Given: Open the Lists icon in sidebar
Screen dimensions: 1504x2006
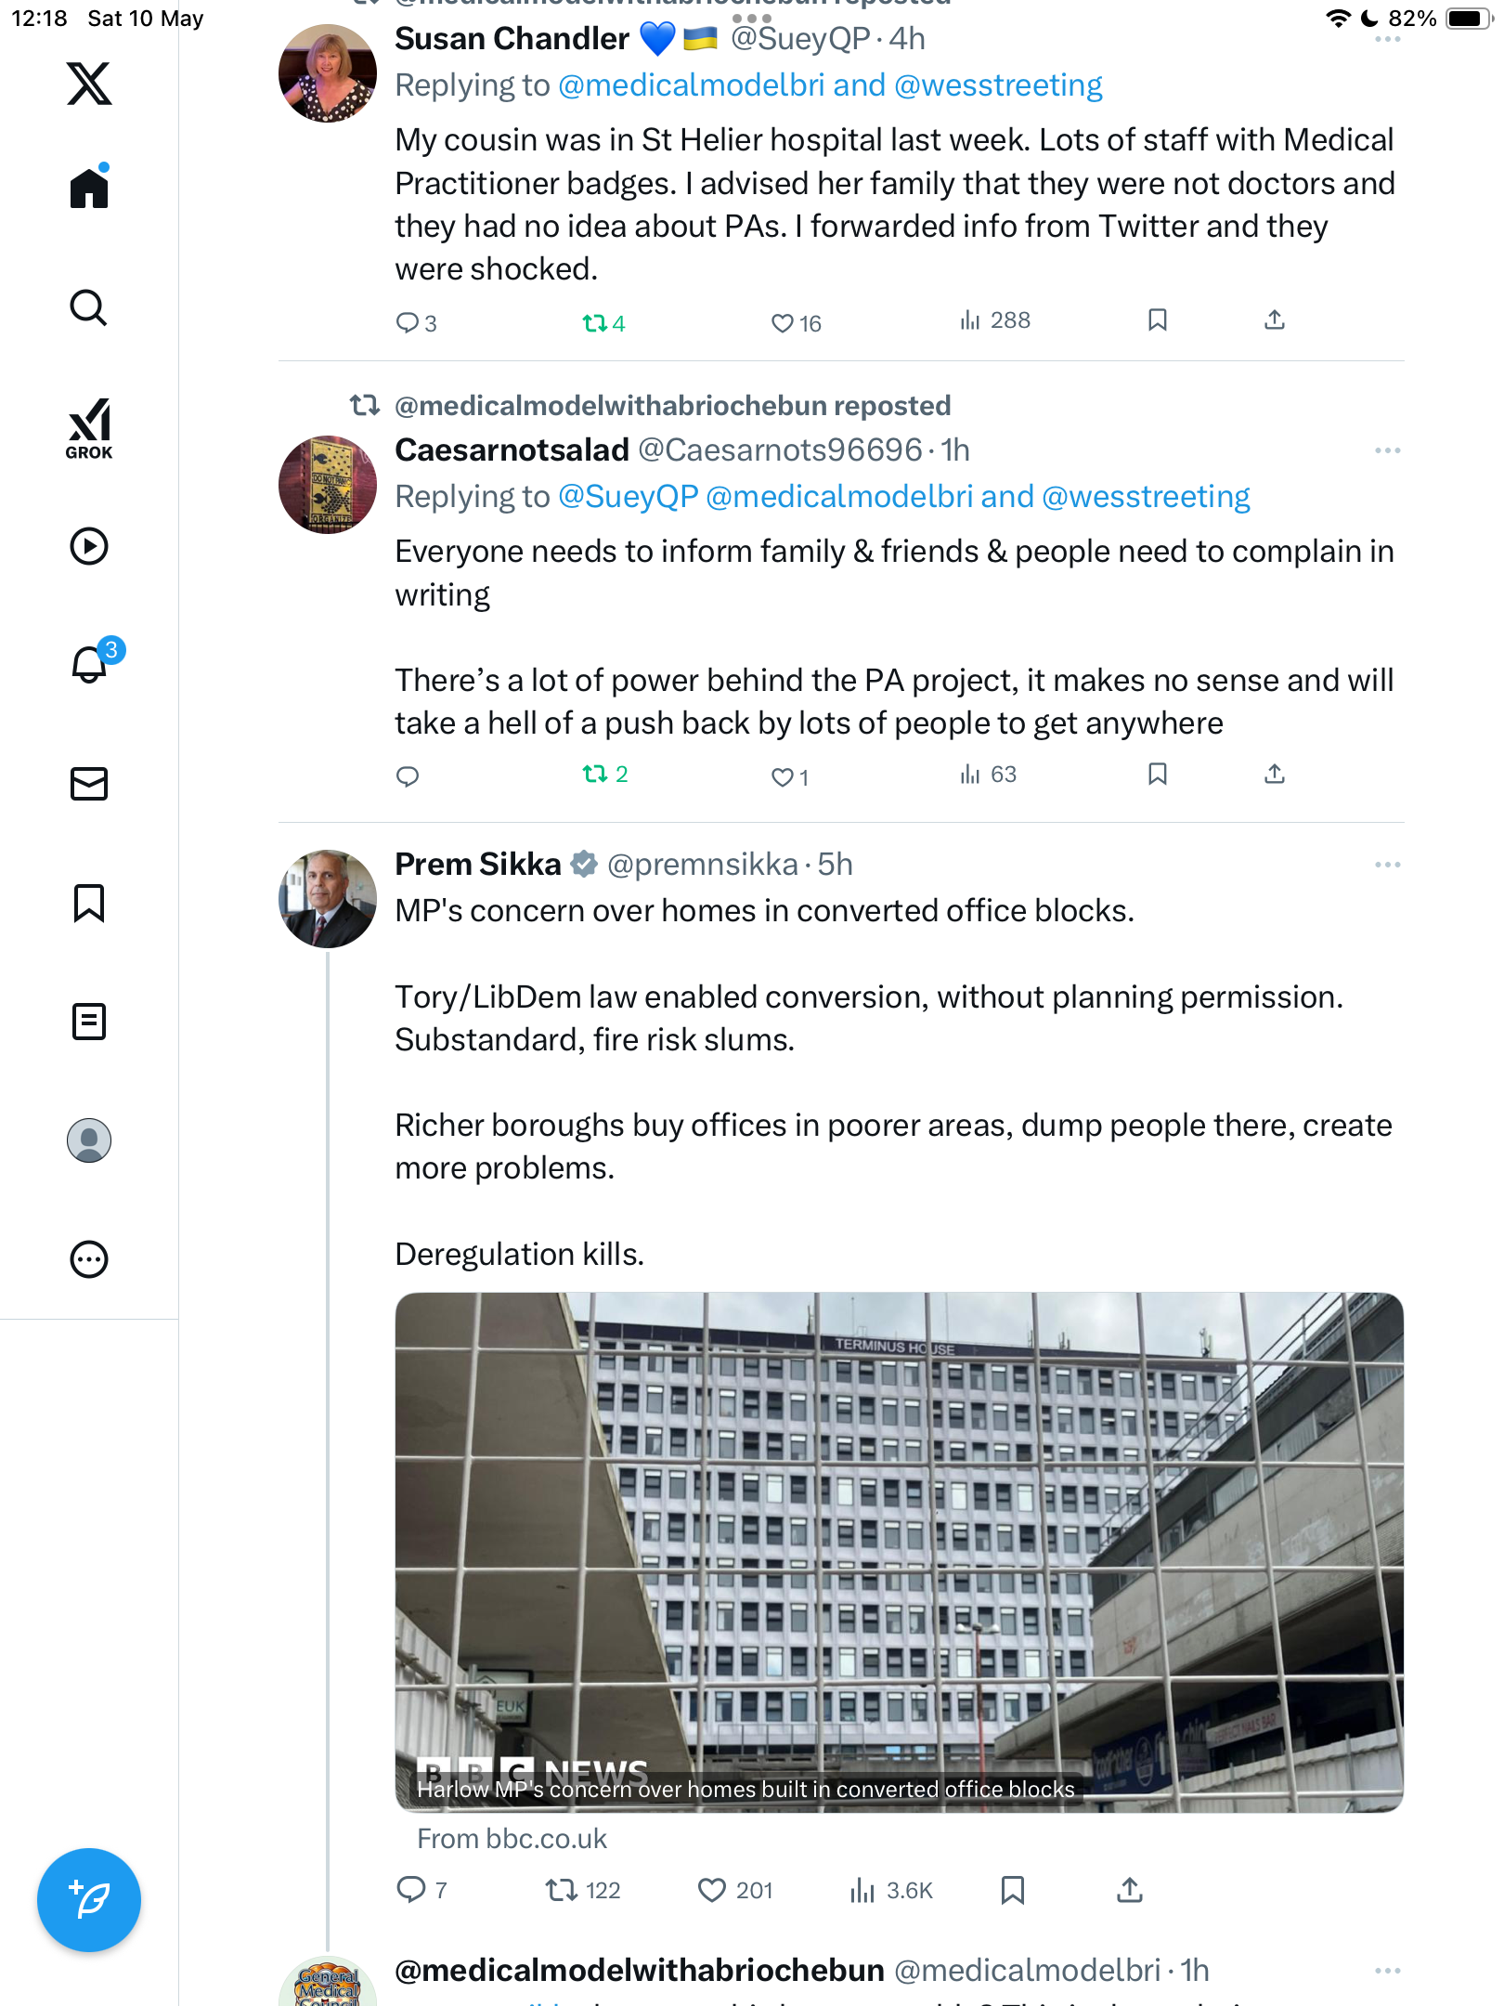Looking at the screenshot, I should point(89,1022).
